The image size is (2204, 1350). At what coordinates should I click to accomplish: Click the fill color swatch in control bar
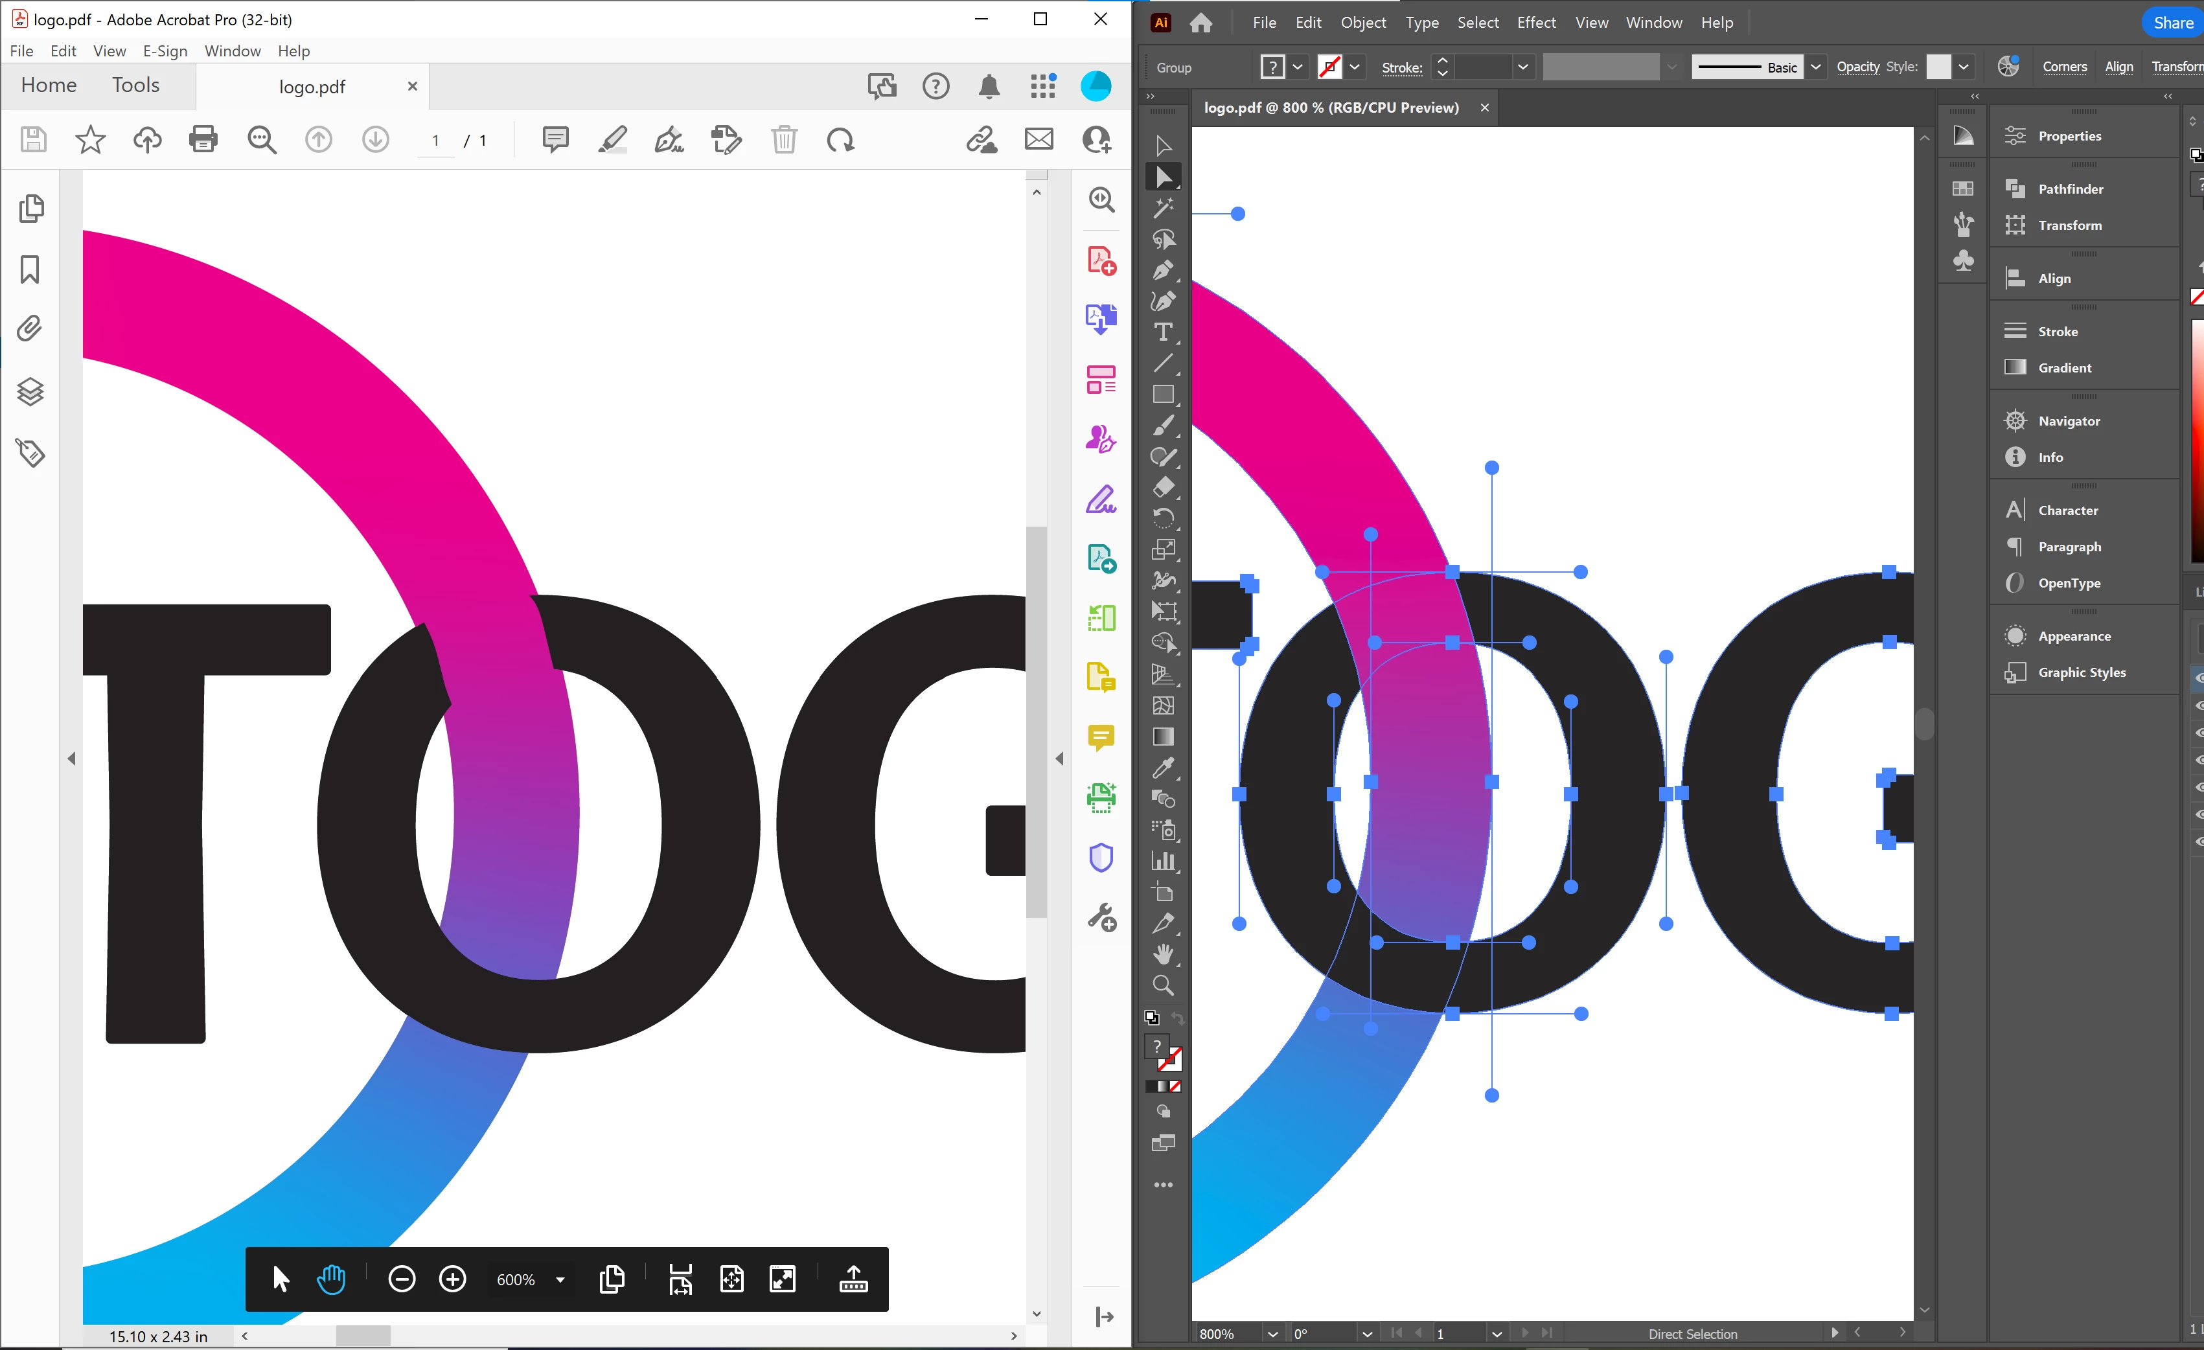click(1273, 67)
